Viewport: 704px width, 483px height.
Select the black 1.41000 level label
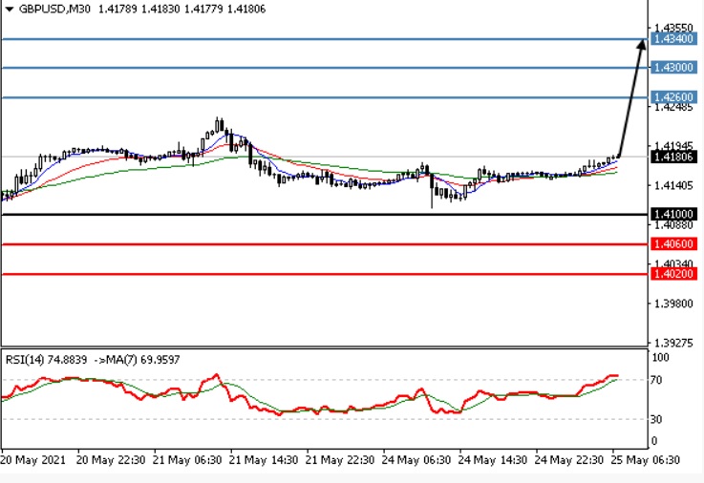click(x=673, y=214)
